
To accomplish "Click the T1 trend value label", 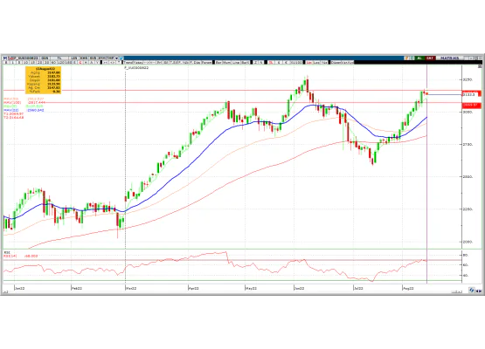I will (13, 114).
